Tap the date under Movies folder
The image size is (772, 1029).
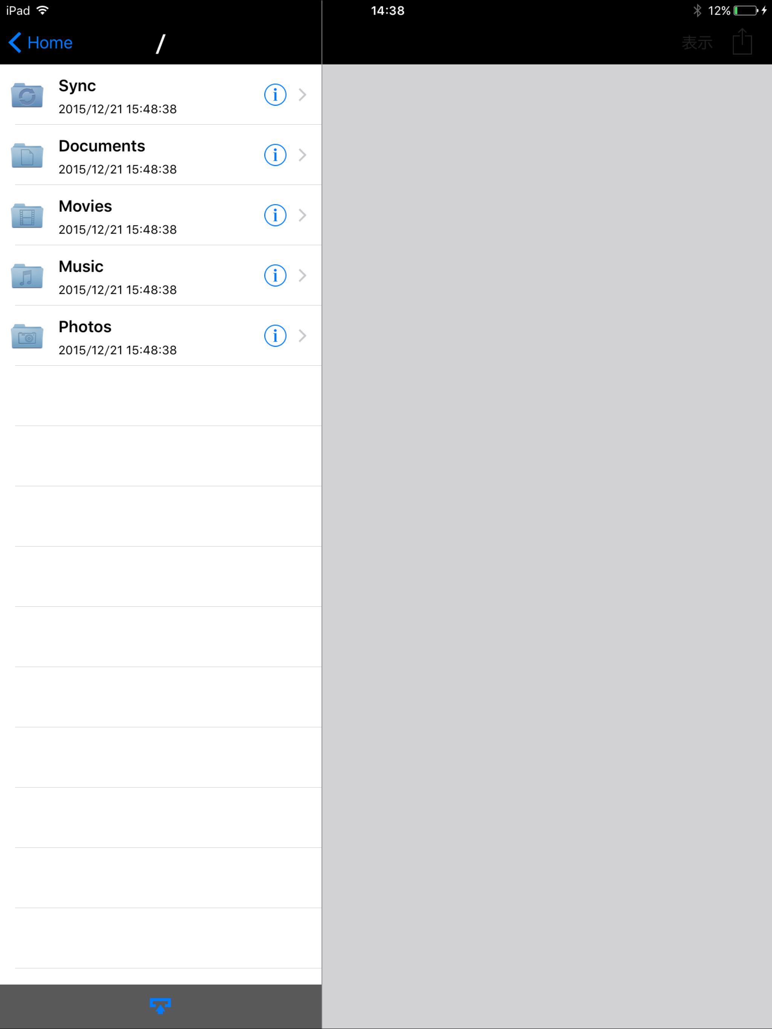click(x=118, y=230)
